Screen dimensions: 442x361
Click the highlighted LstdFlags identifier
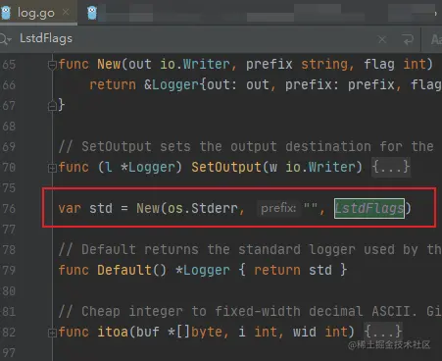(x=369, y=208)
